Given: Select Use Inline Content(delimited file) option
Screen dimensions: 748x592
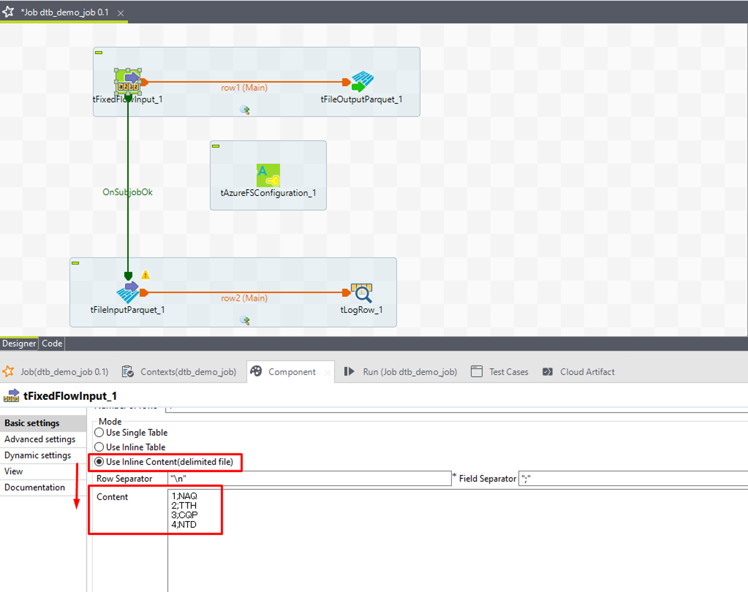Looking at the screenshot, I should (99, 462).
